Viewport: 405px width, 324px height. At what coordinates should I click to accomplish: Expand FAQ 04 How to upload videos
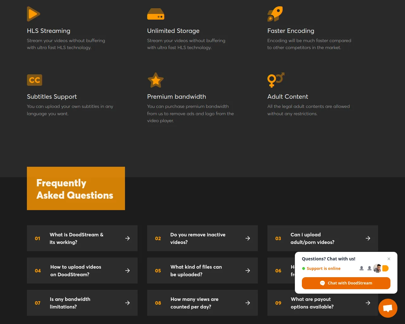[82, 271]
